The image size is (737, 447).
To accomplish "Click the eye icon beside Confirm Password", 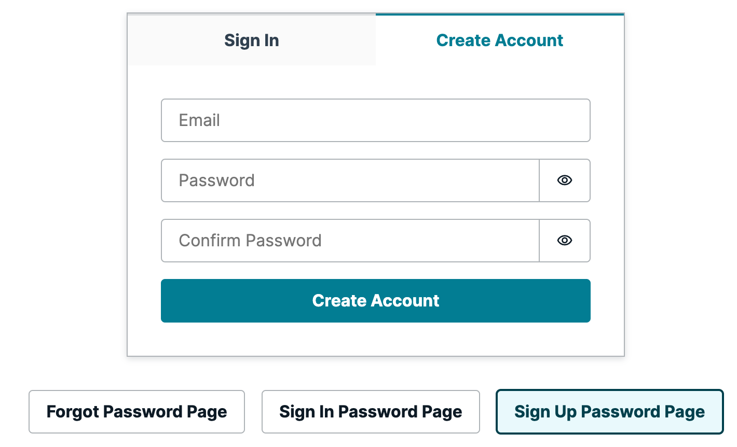I will [x=565, y=241].
